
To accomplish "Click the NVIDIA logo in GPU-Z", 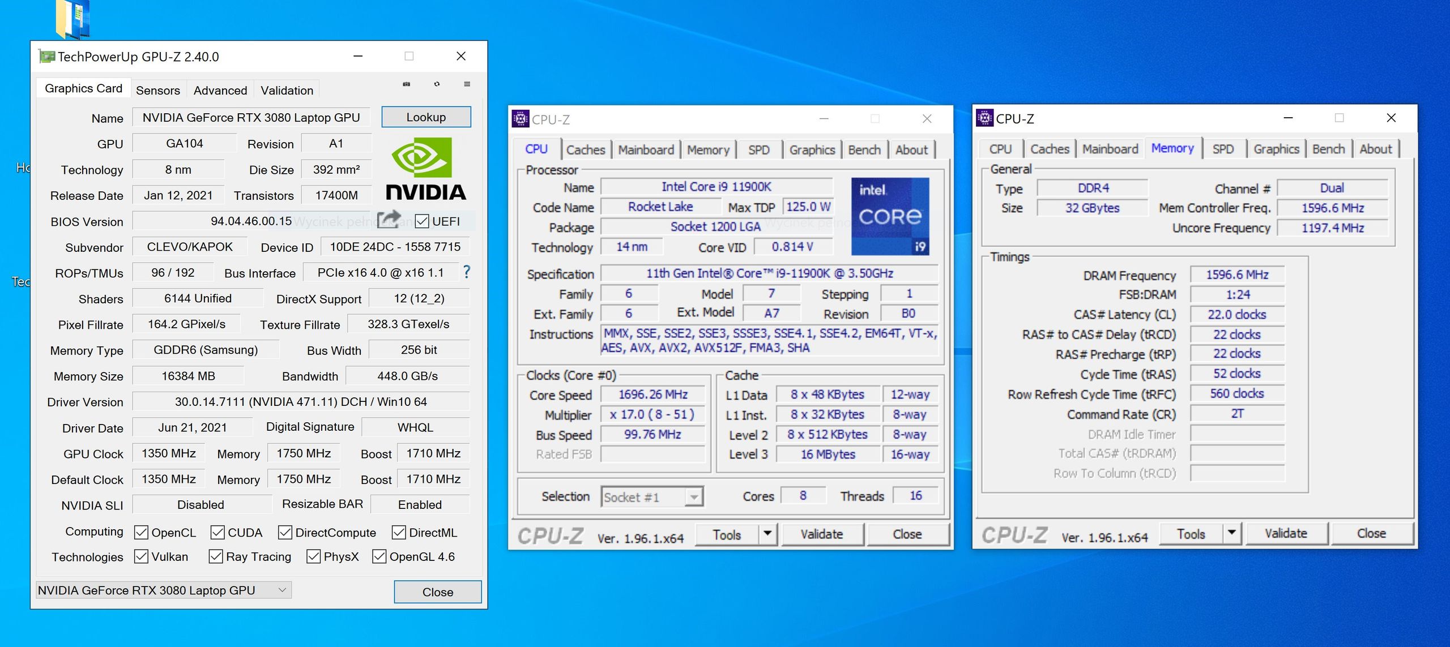I will (426, 169).
